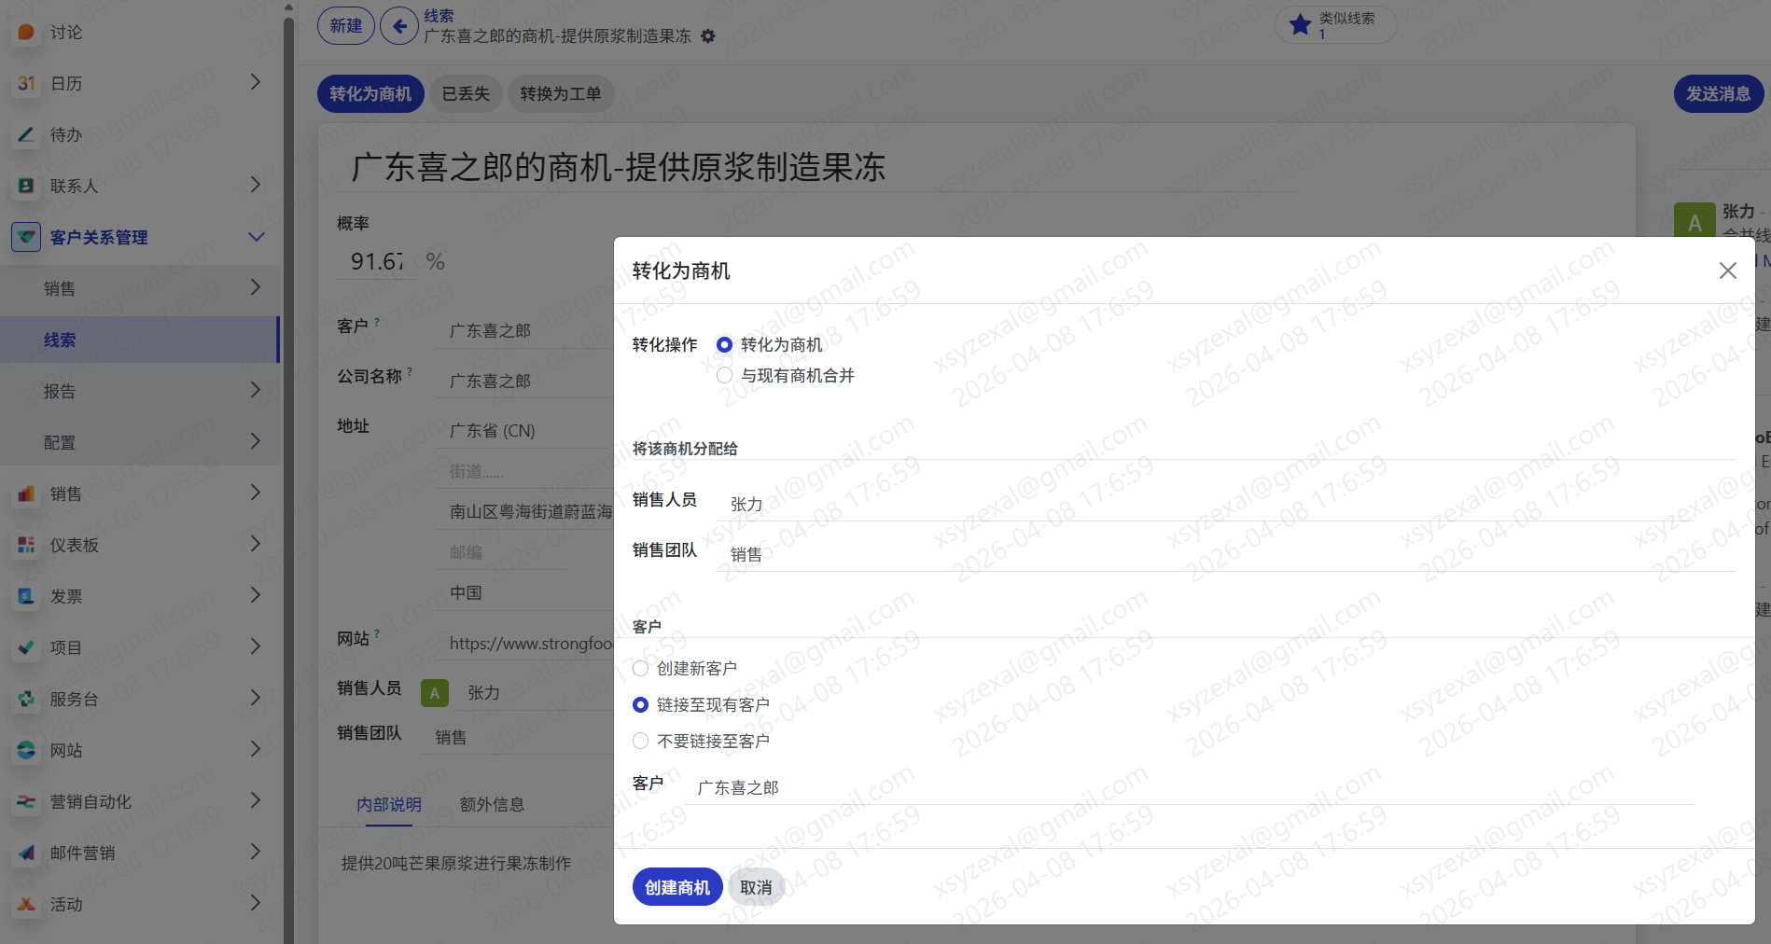Screen dimensions: 1771x944
Task: Click the 张力 avatar in the chatter panel
Action: [x=1694, y=222]
